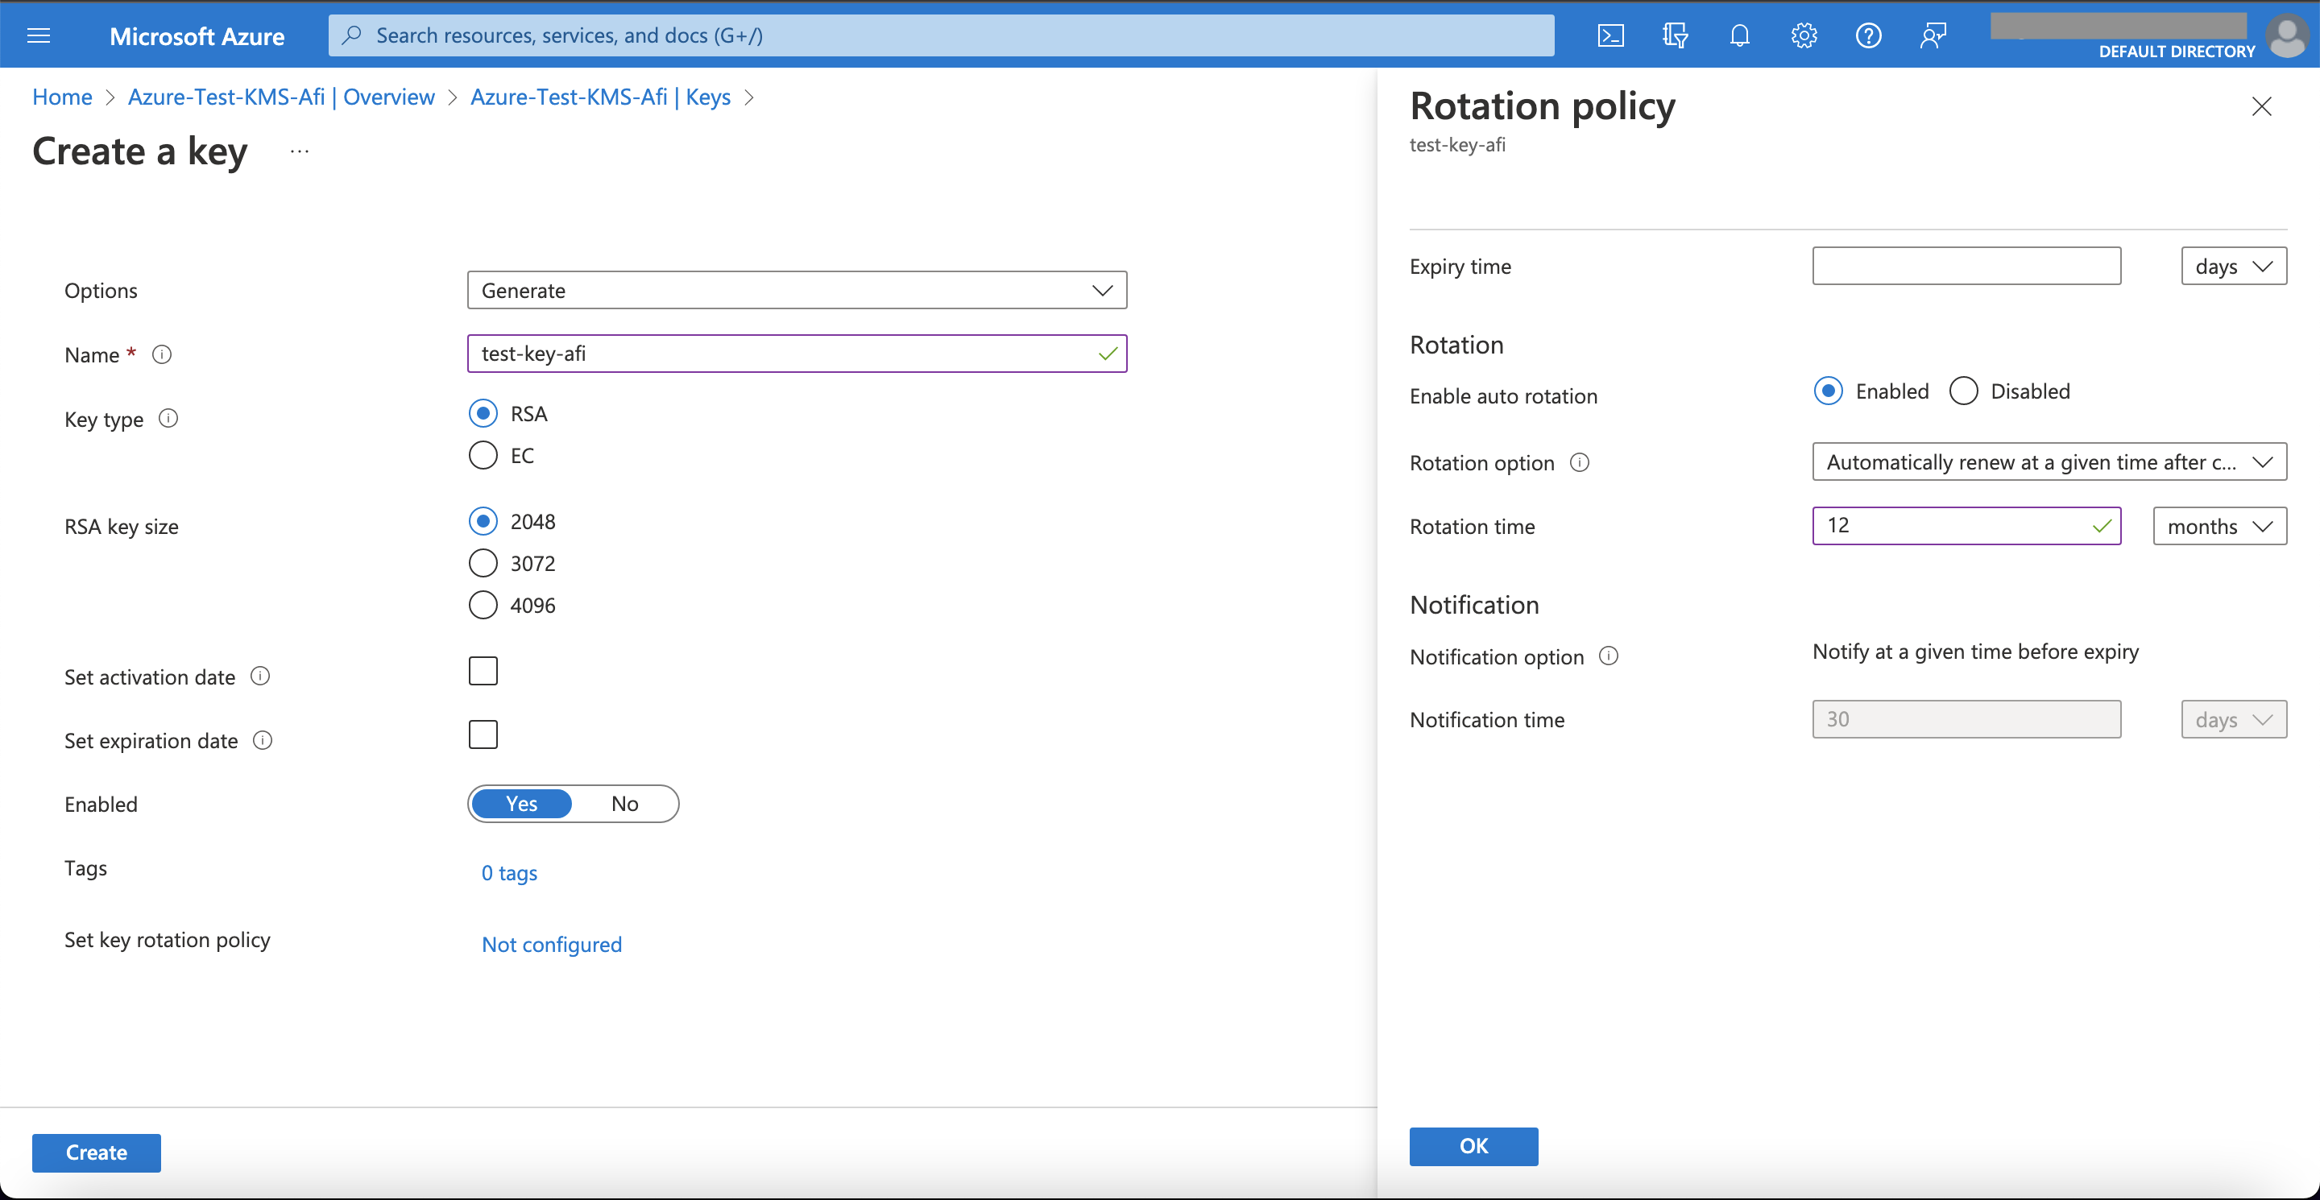This screenshot has height=1200, width=2320.
Task: Go to Azure-Test-KMS-Afi Overview breadcrumb
Action: point(281,97)
